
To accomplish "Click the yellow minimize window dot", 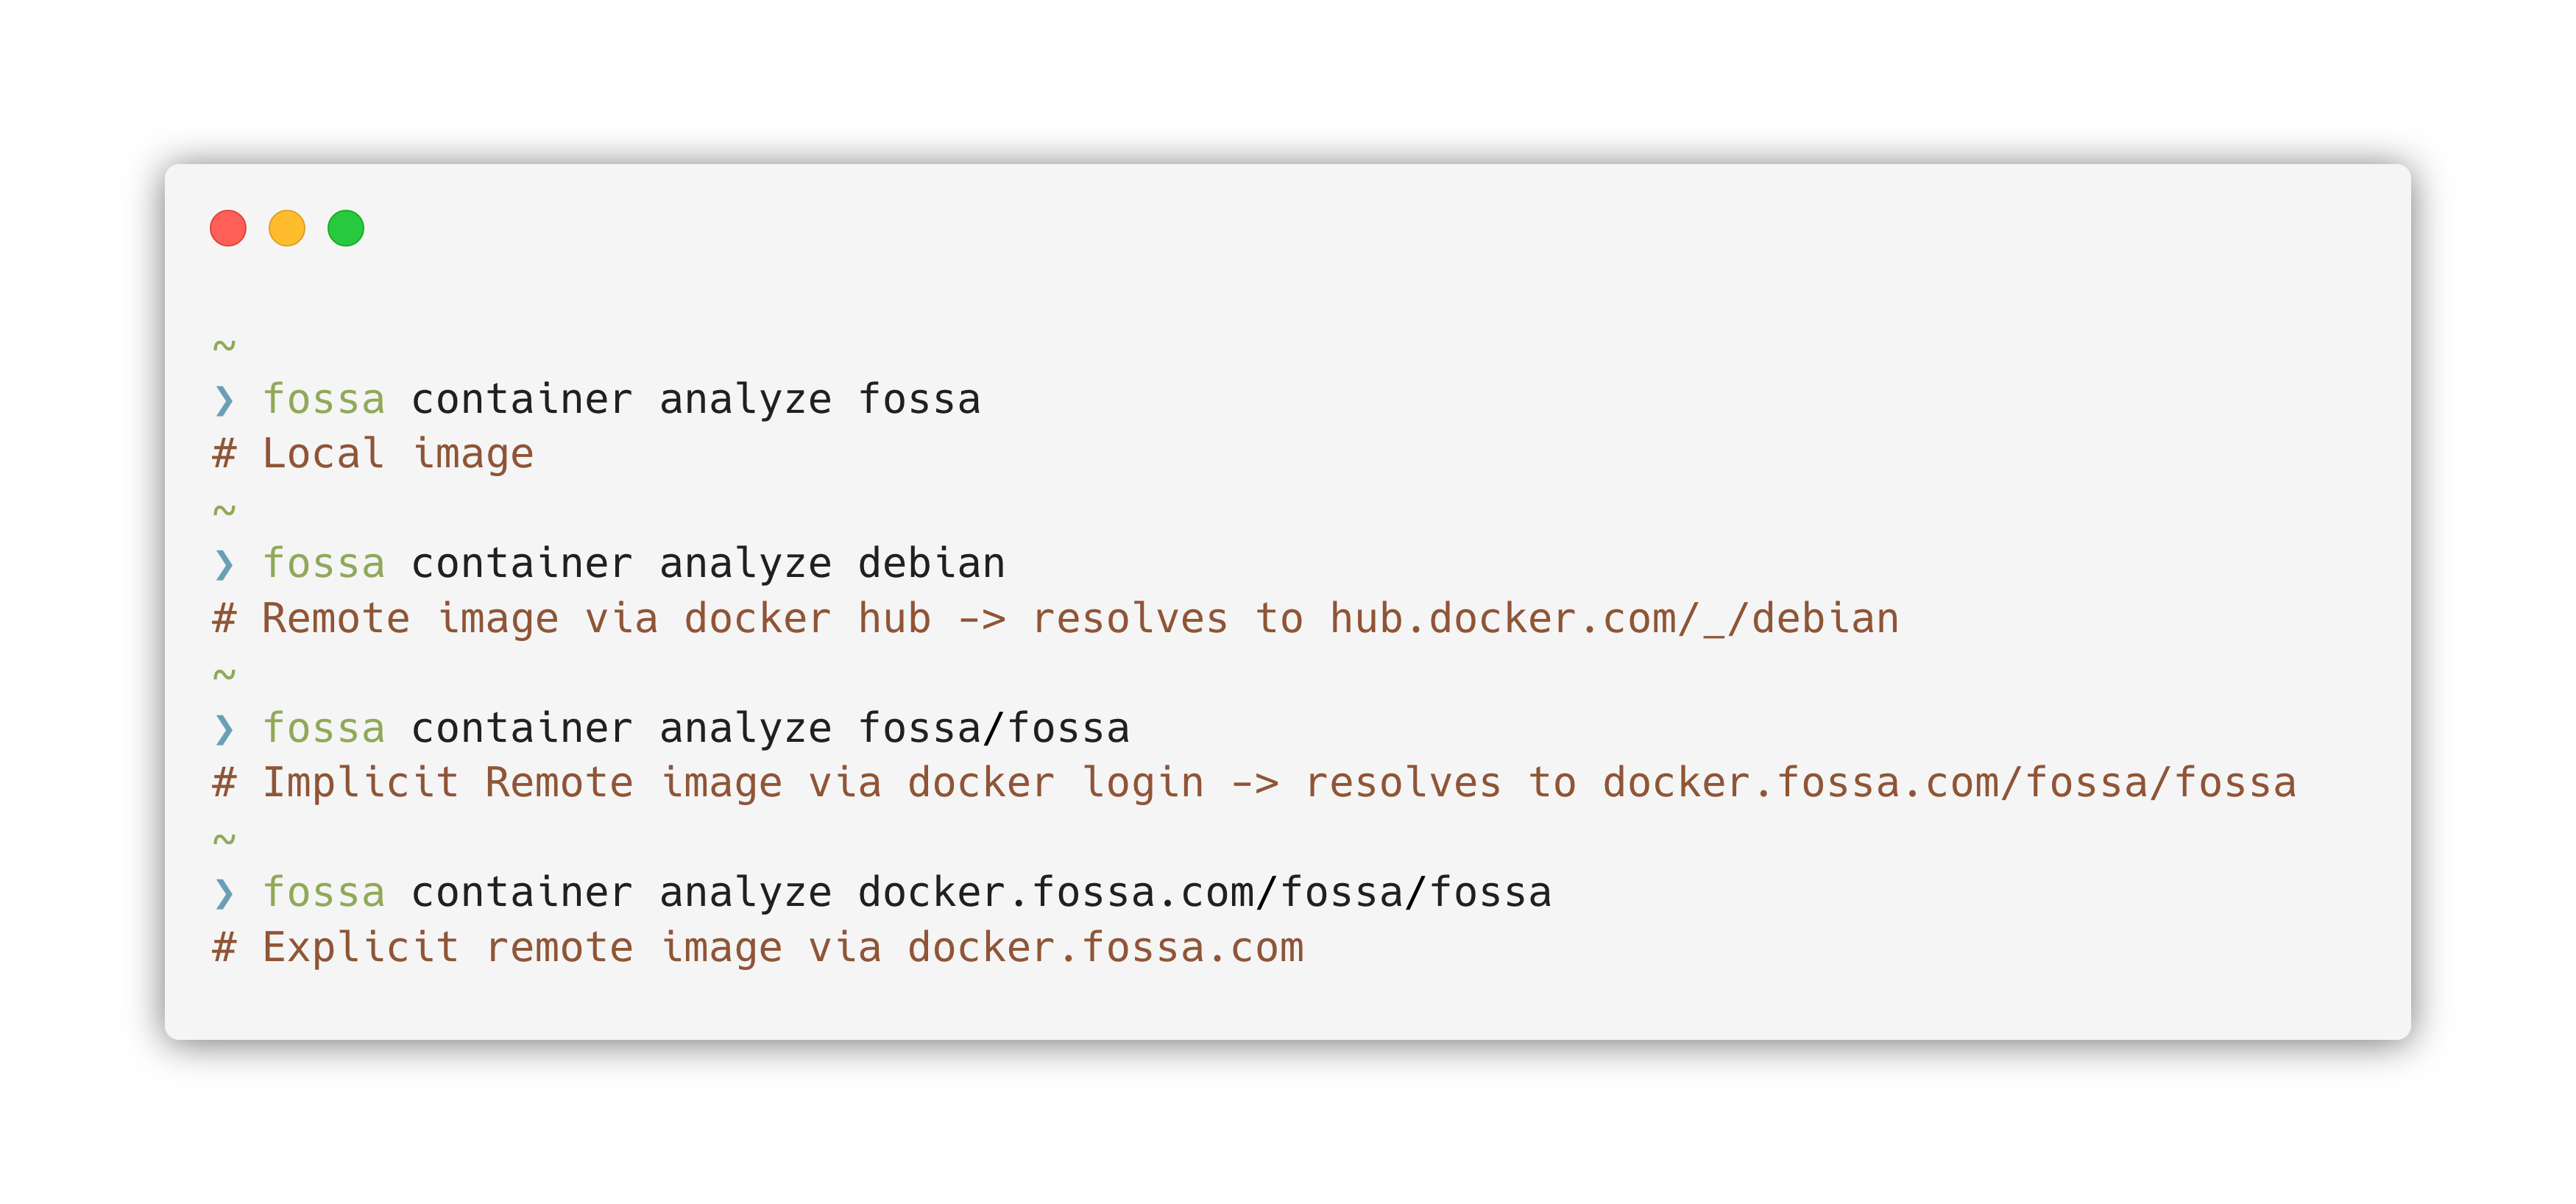I will pos(287,228).
